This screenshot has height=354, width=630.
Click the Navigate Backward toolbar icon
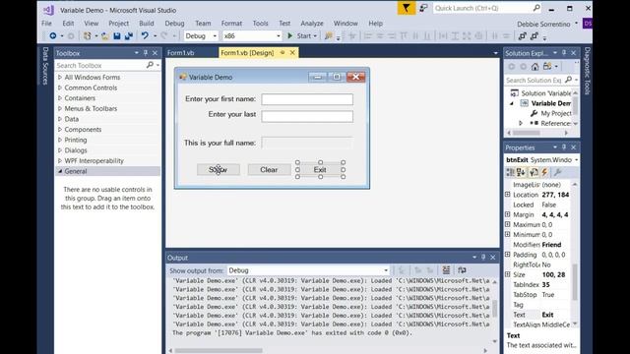point(52,36)
